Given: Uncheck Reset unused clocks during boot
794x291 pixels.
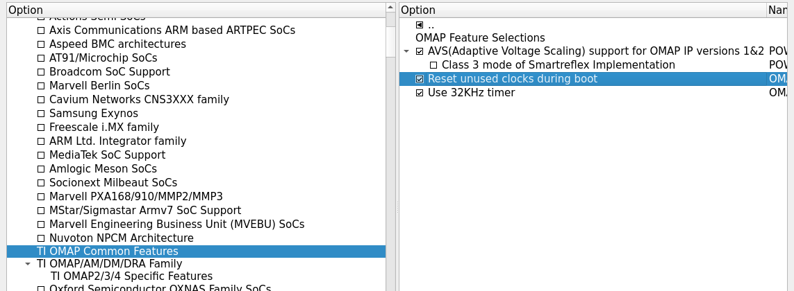Looking at the screenshot, I should click(x=420, y=79).
